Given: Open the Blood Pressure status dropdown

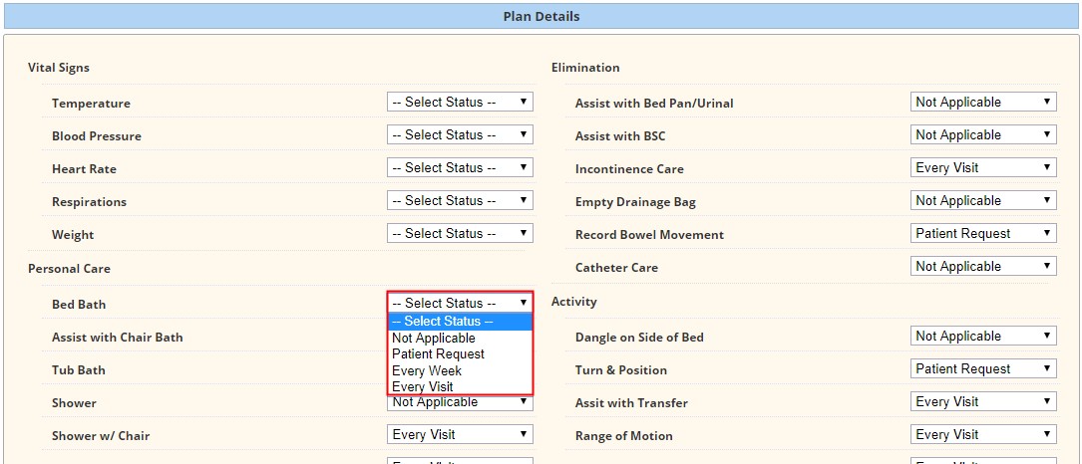Looking at the screenshot, I should pyautogui.click(x=460, y=135).
